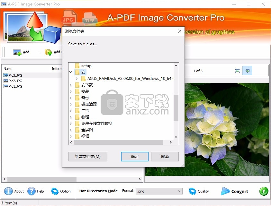Image resolution: width=271 pixels, height=206 pixels.
Task: Expand the 广告 folder
Action: pos(71,111)
